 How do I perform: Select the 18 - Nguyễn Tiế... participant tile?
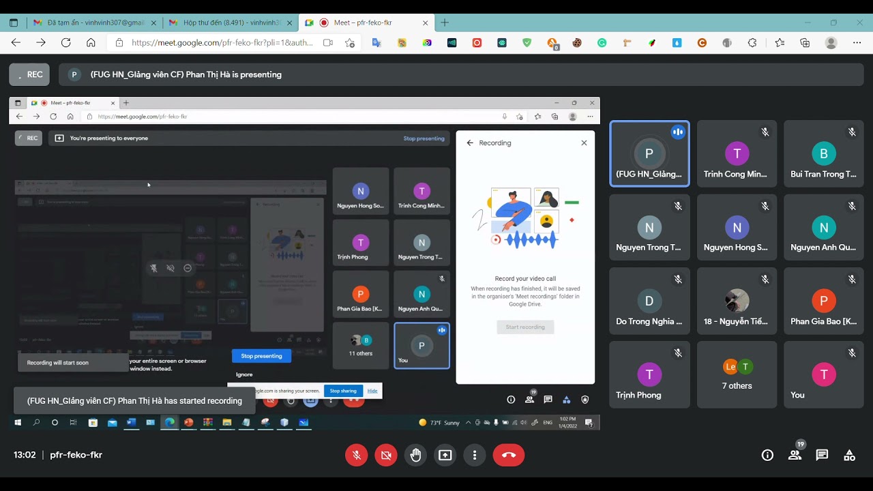737,301
